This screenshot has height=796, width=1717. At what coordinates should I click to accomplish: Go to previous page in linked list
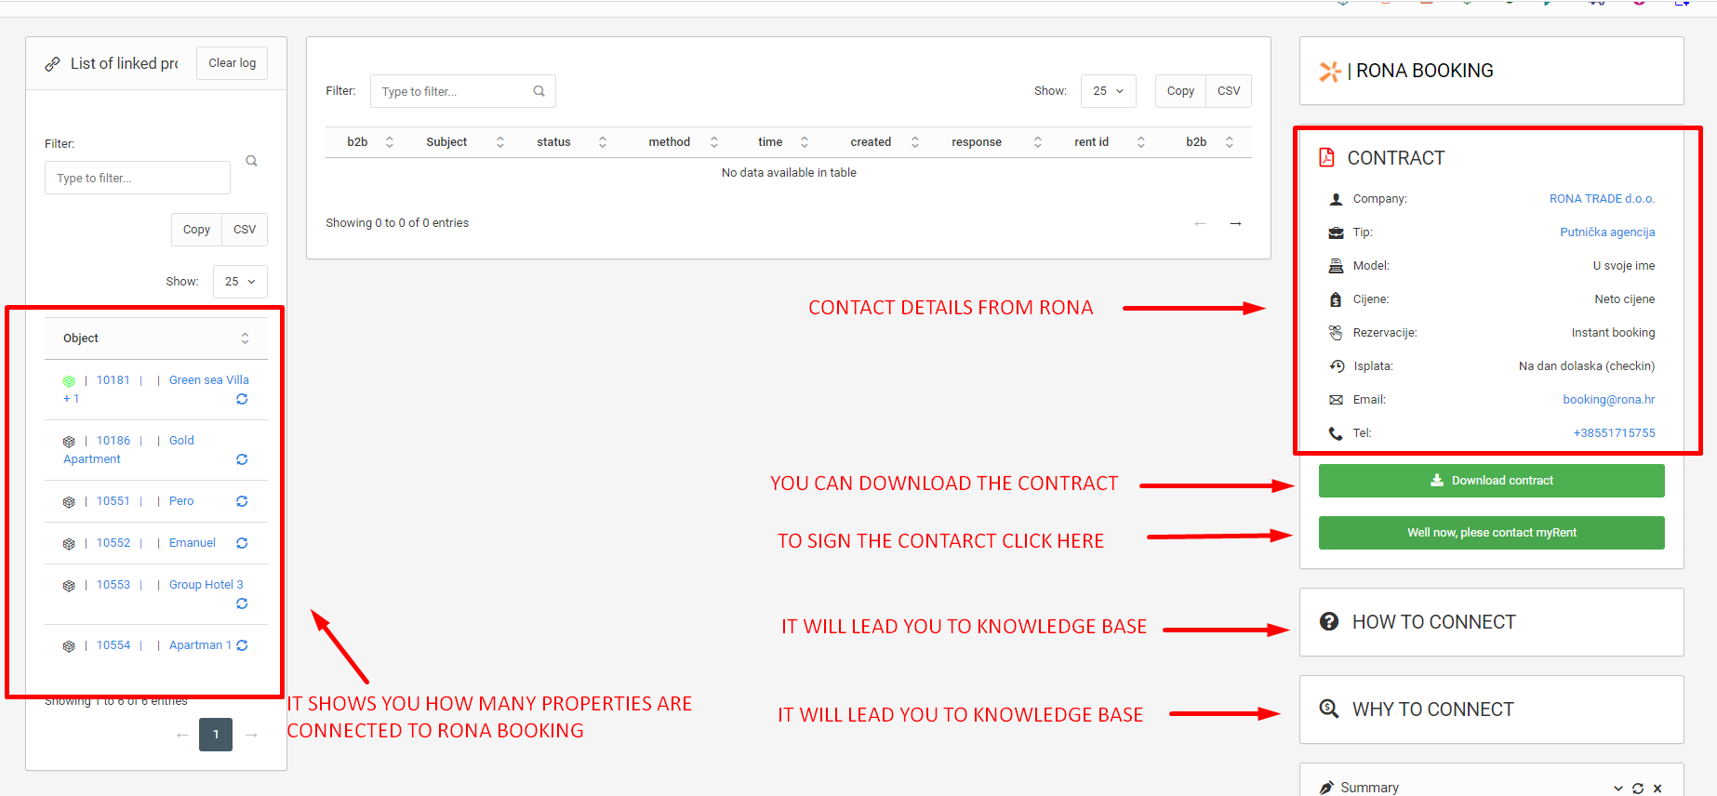click(182, 735)
